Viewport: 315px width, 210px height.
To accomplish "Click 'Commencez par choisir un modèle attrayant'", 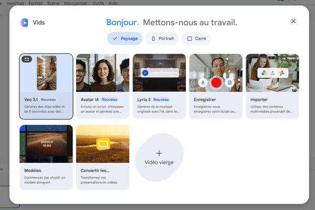I will coord(45,180).
